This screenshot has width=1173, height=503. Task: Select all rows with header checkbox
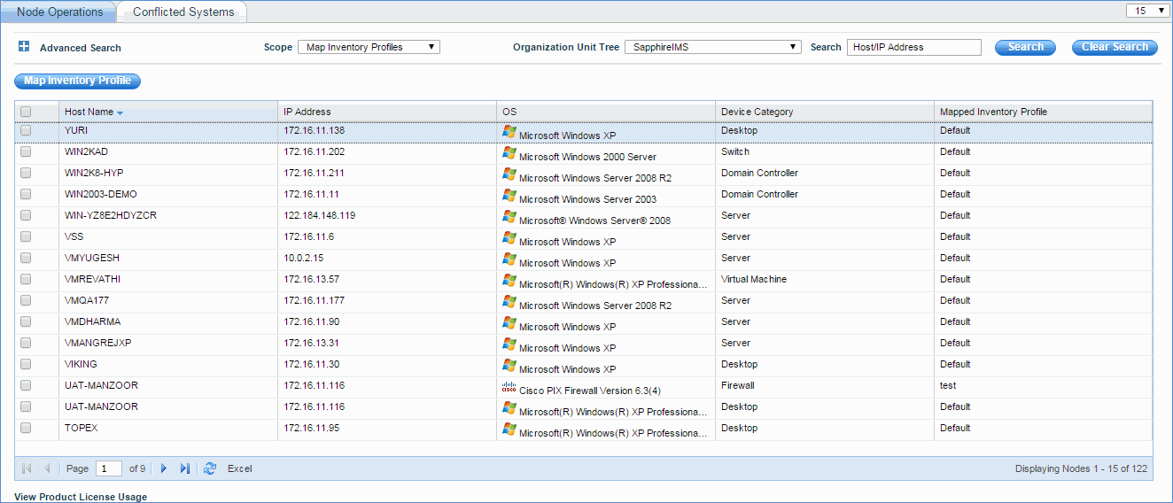[26, 112]
